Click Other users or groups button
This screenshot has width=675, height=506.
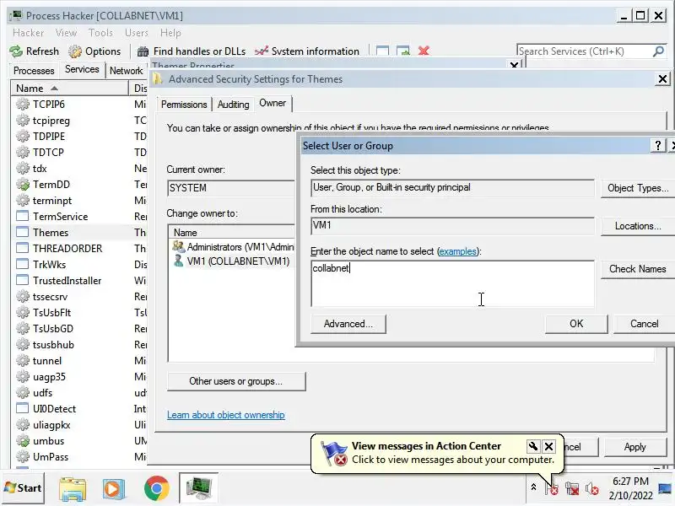click(236, 381)
